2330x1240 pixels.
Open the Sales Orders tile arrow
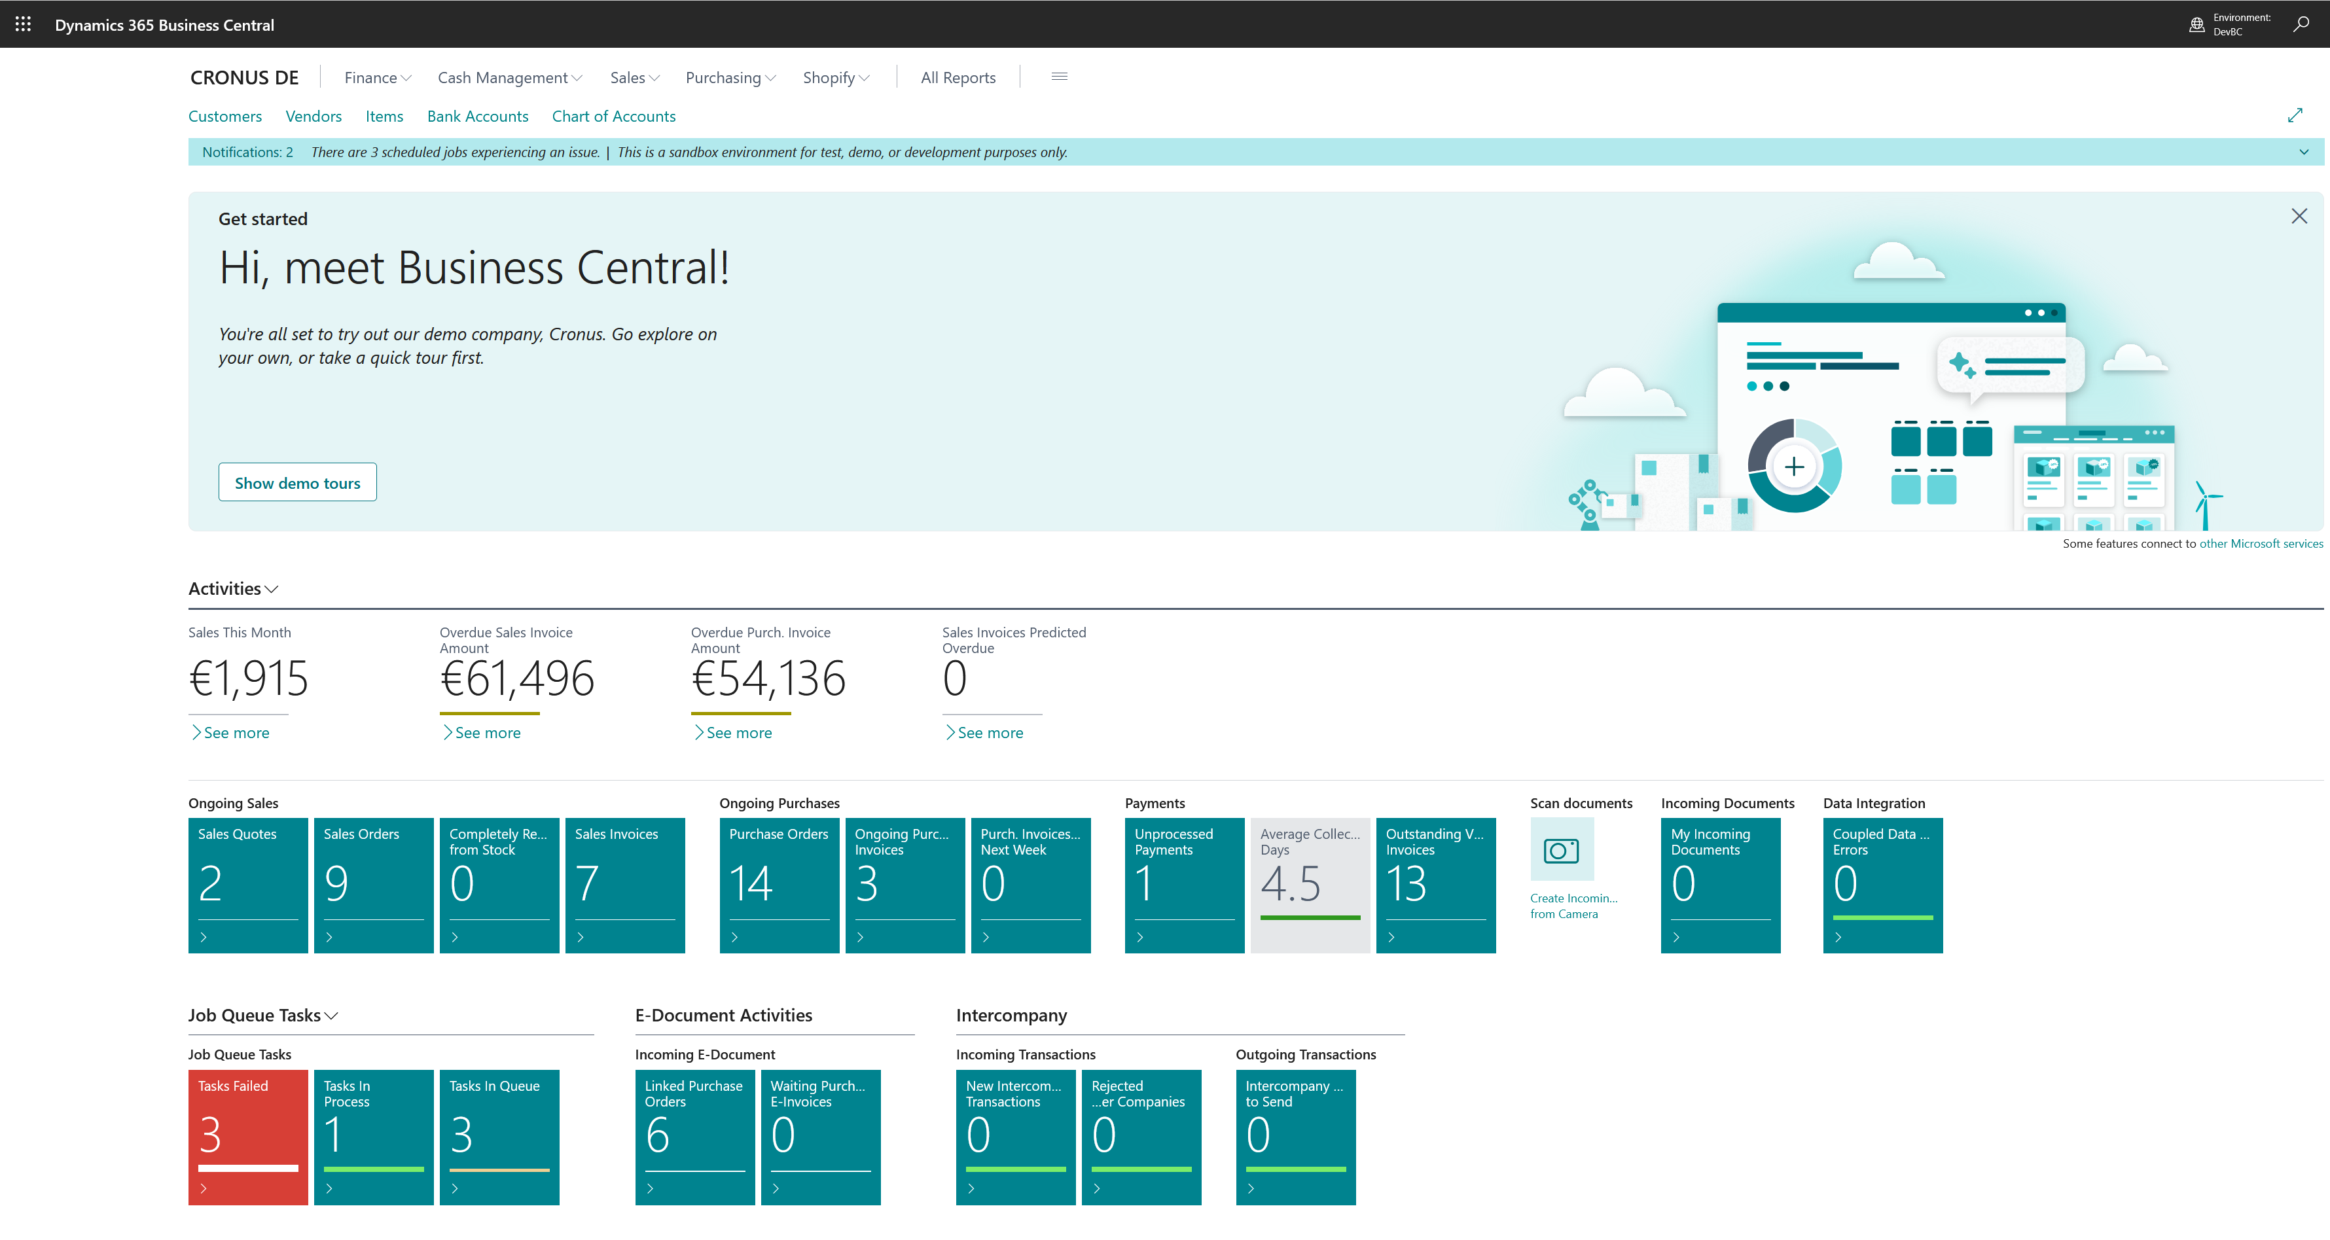coord(329,937)
